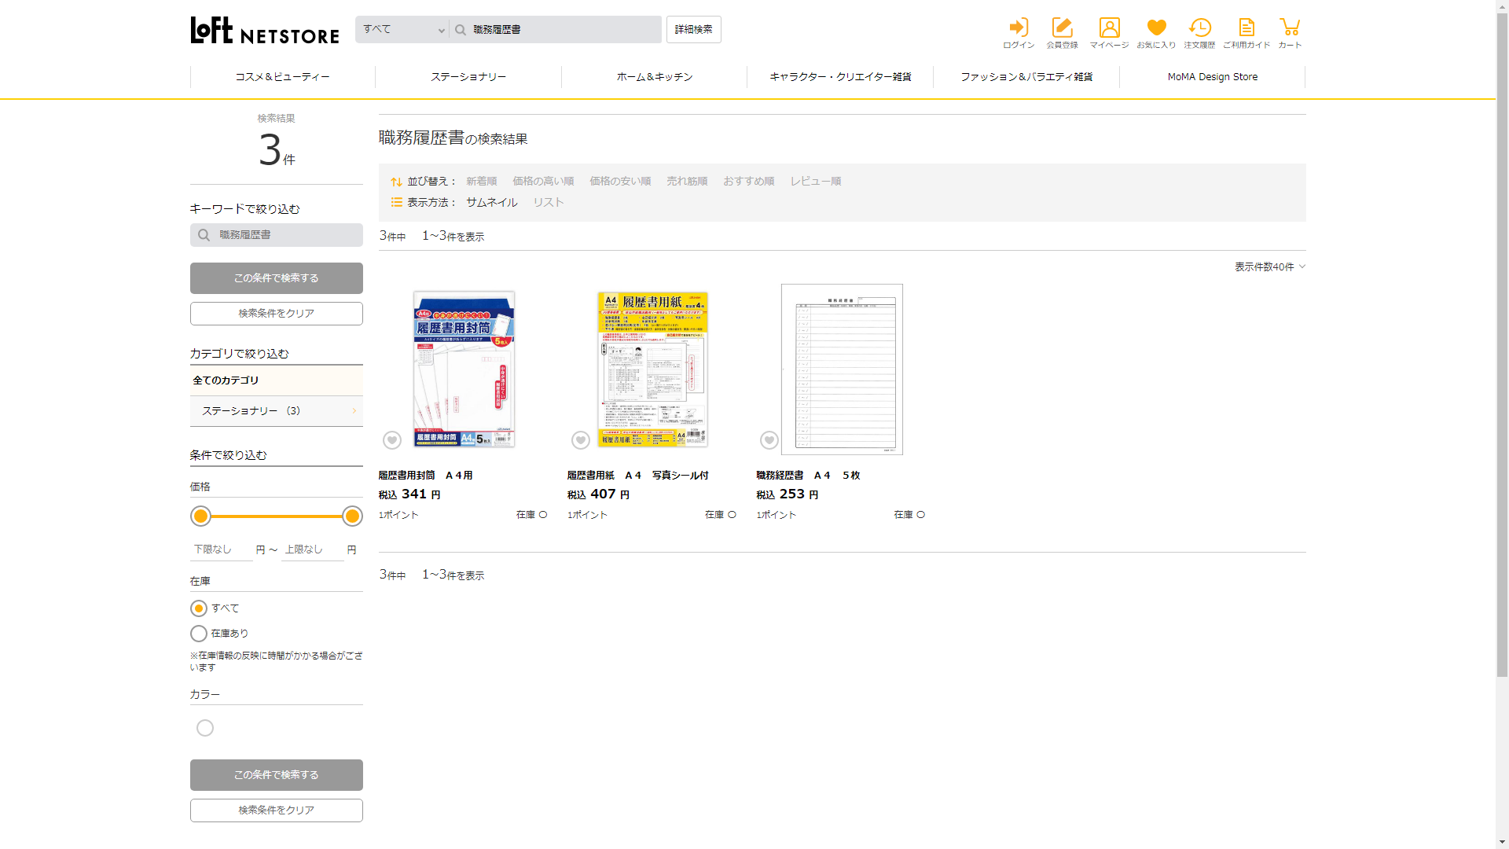Expand the 表示件数40件 dropdown
The height and width of the screenshot is (849, 1509).
pyautogui.click(x=1269, y=267)
